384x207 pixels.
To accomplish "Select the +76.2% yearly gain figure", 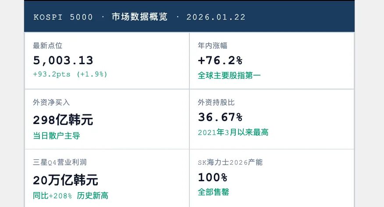I will 220,60.
